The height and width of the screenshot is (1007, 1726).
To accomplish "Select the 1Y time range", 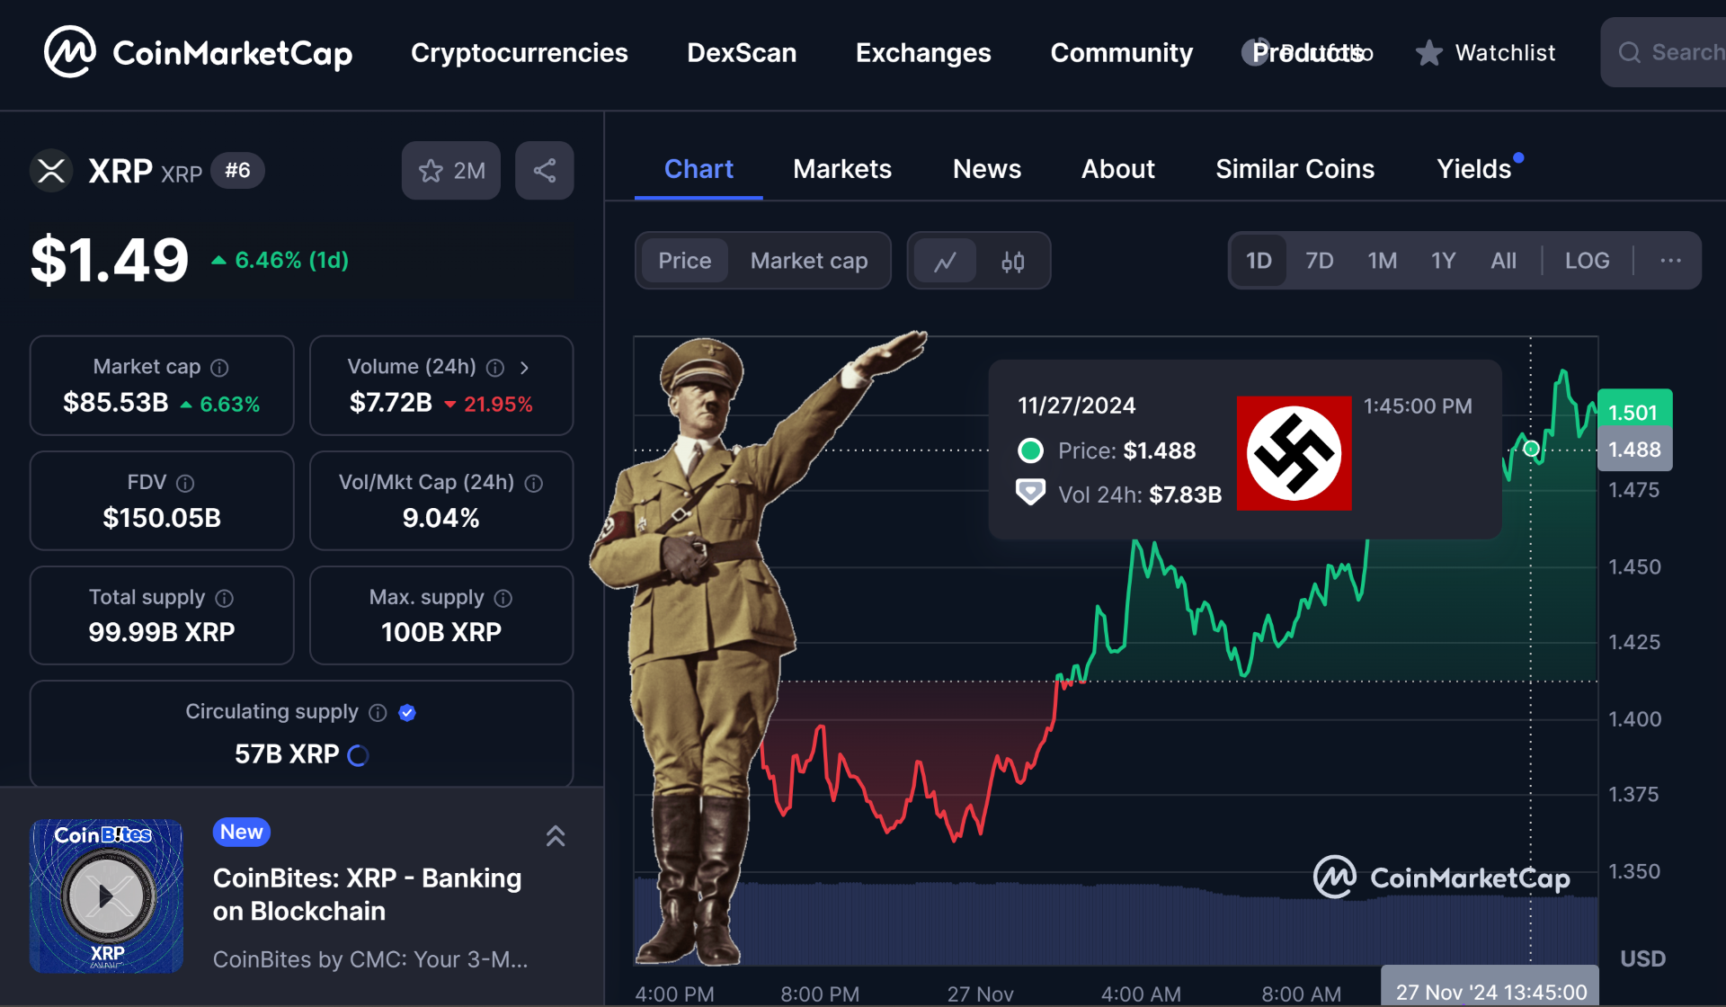I will tap(1443, 261).
